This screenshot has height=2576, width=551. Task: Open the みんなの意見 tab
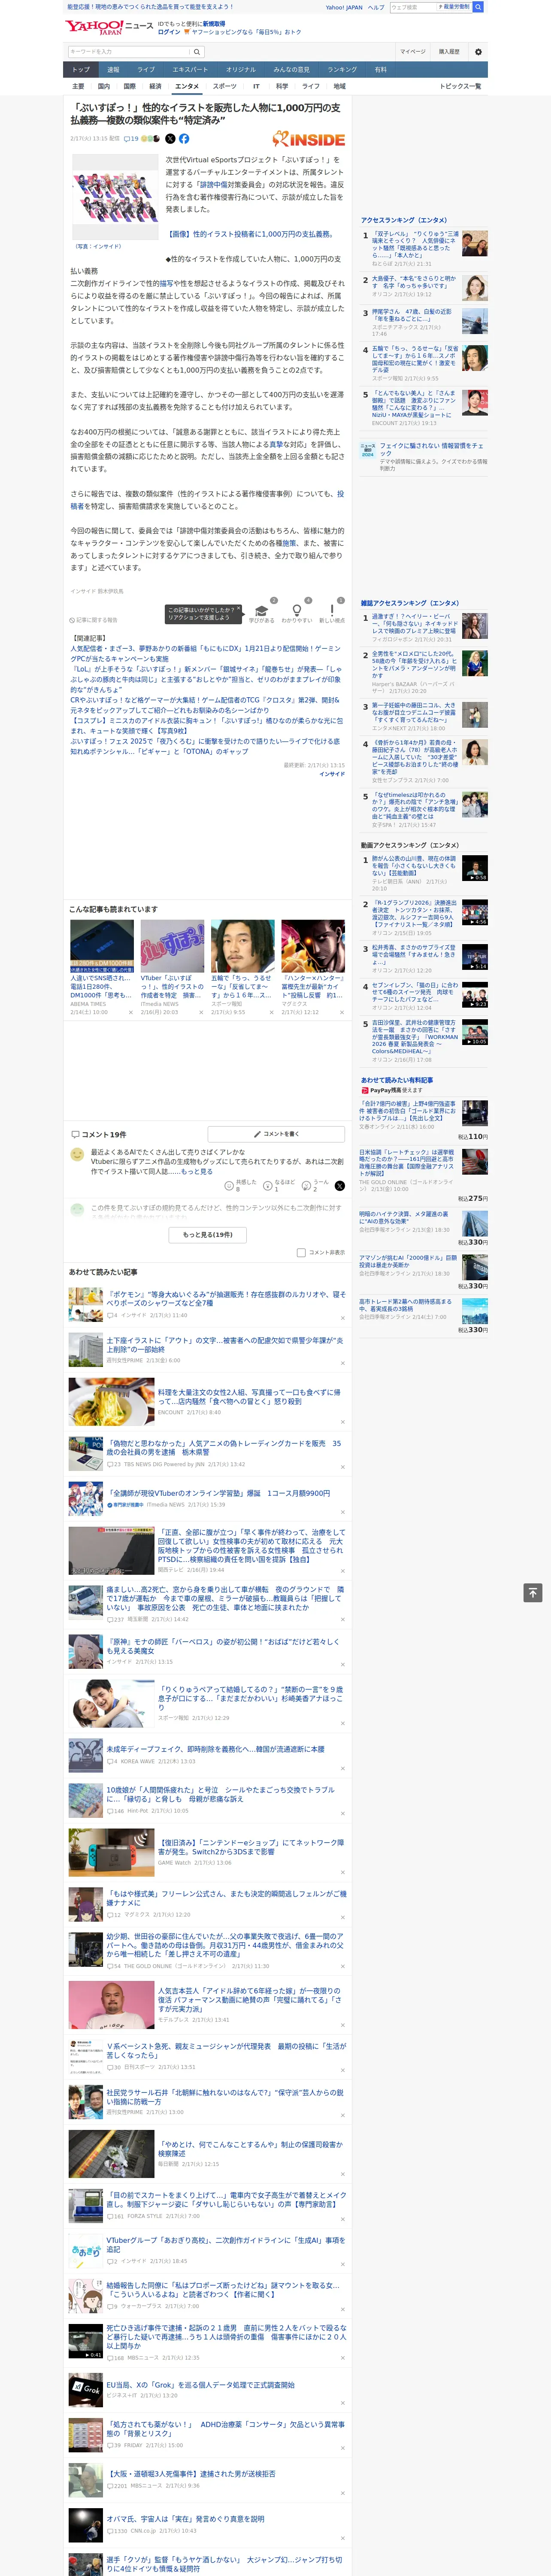pyautogui.click(x=292, y=70)
